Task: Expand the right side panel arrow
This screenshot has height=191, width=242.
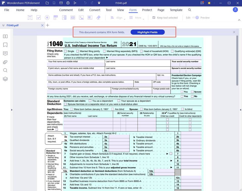Action: click(240, 110)
